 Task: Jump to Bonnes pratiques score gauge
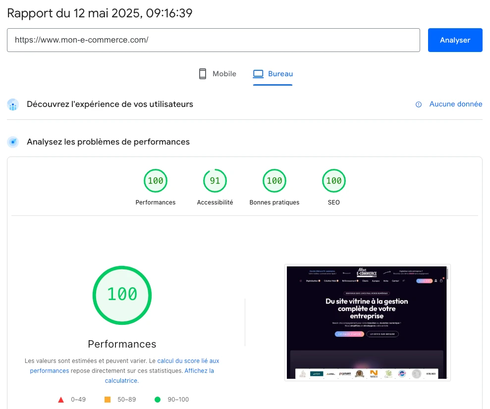[x=274, y=180]
